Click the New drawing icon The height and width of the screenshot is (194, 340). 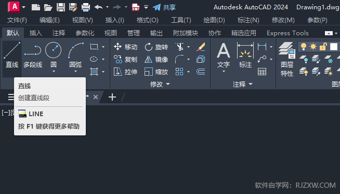tap(36, 7)
